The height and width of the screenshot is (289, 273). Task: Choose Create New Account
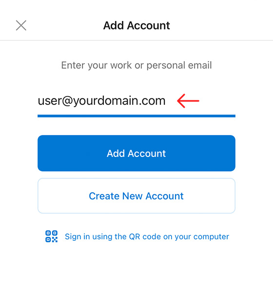[x=136, y=196]
